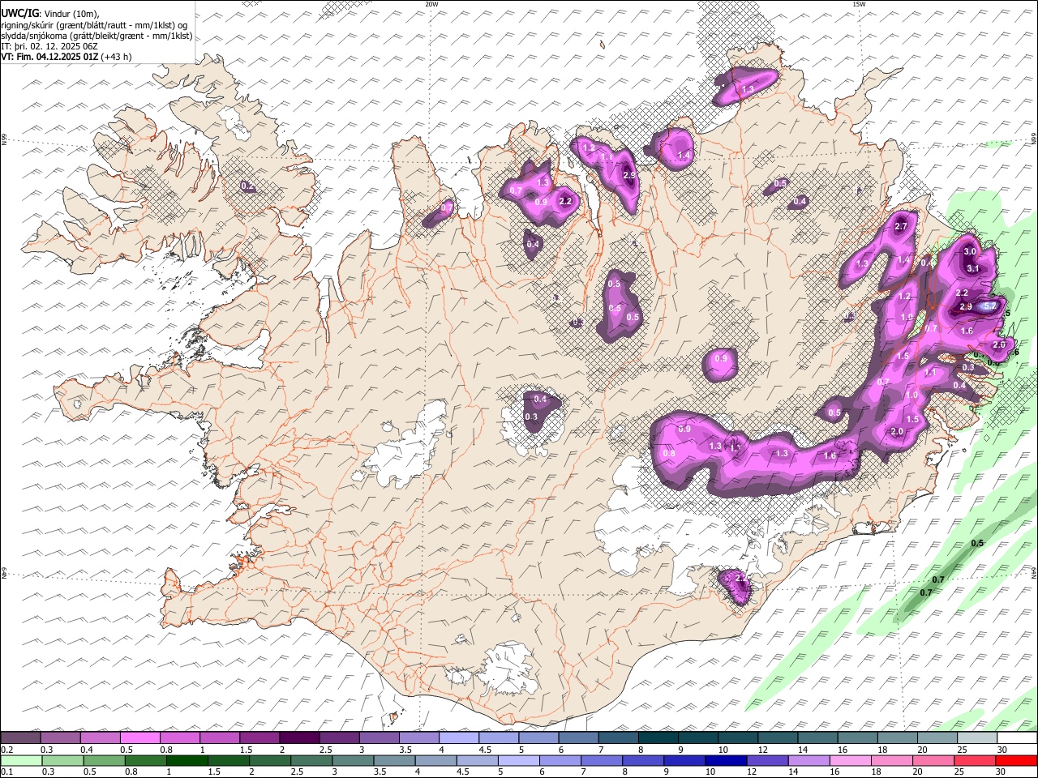Click the pale pink 16 swatch in lower legend bar

point(849,761)
